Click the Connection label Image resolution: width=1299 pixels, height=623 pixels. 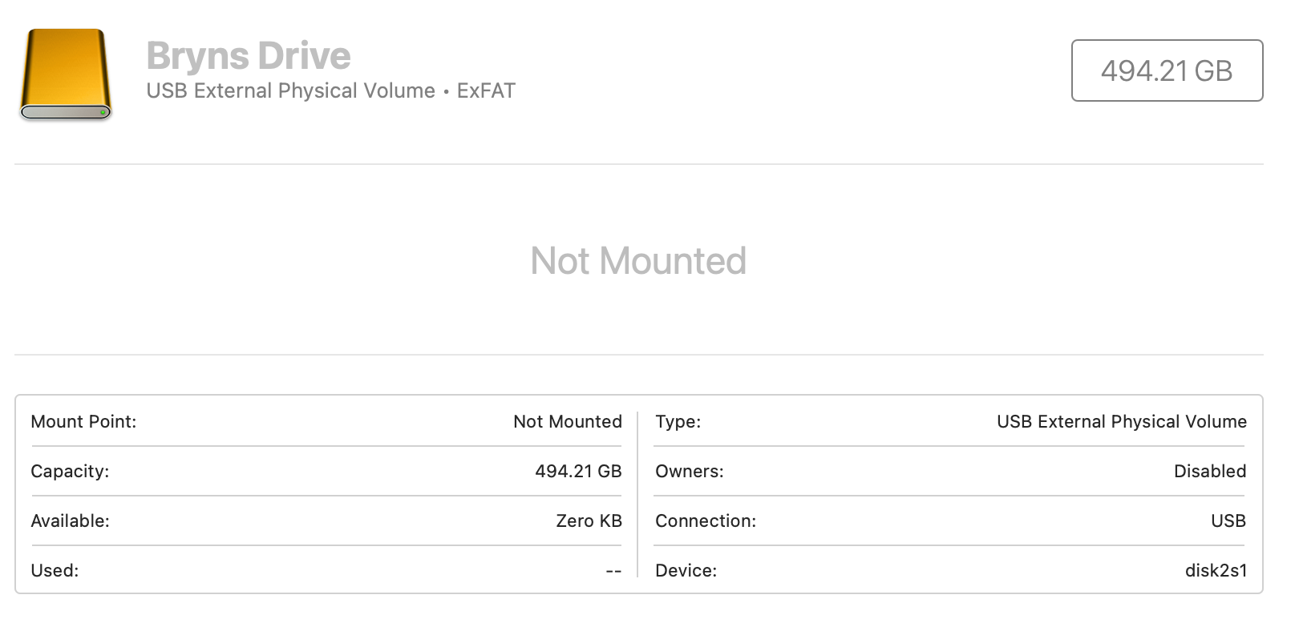(706, 521)
